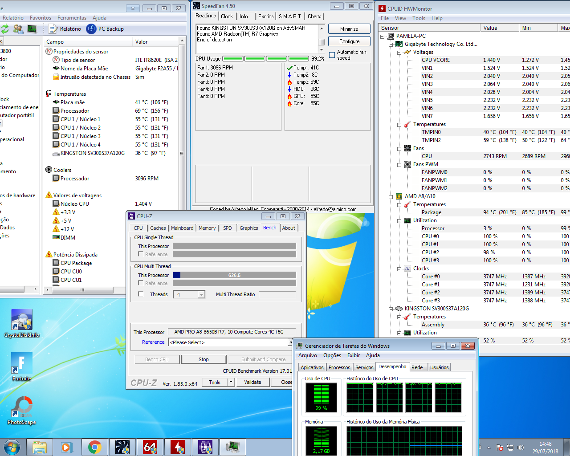The height and width of the screenshot is (456, 570).
Task: Switch to SpeedFan via taskbar fan icon
Action: [122, 447]
